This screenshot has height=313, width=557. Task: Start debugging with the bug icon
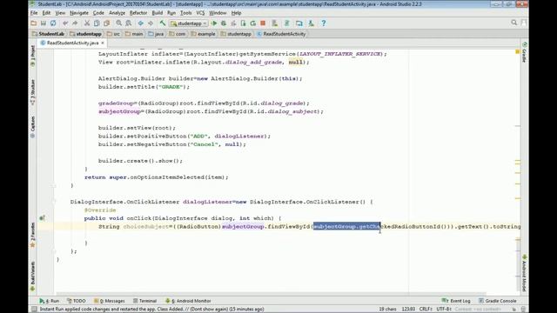point(224,23)
